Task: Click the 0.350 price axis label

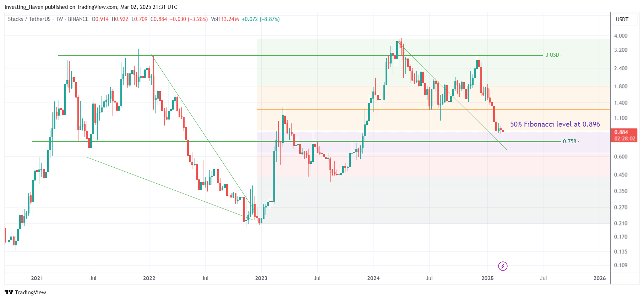Action: tap(621, 191)
